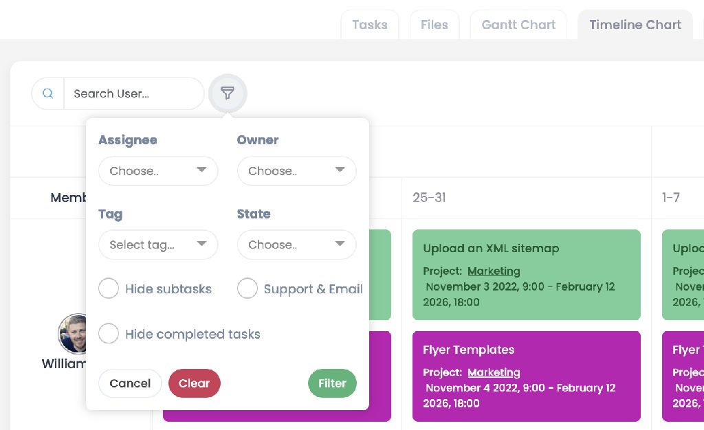
Task: Open the Assignee dropdown
Action: click(x=158, y=171)
